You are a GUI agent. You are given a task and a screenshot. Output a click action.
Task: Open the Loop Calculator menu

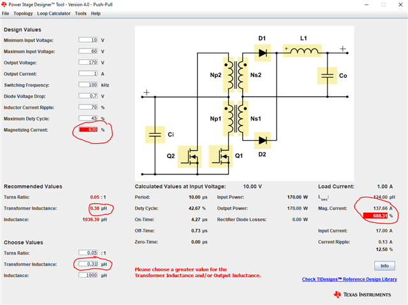tap(54, 13)
